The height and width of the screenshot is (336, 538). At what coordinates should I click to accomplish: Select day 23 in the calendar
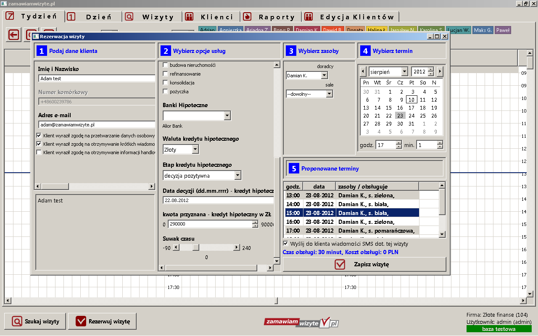point(400,116)
